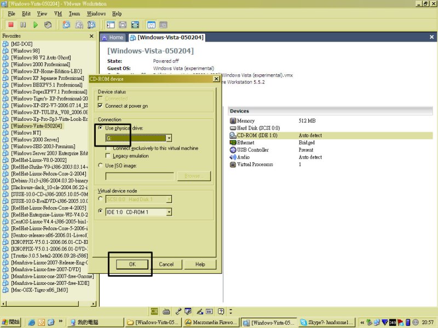The width and height of the screenshot is (438, 328).
Task: Select the Memory device icon
Action: (233, 121)
